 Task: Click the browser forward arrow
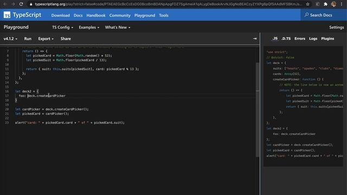point(13,4)
